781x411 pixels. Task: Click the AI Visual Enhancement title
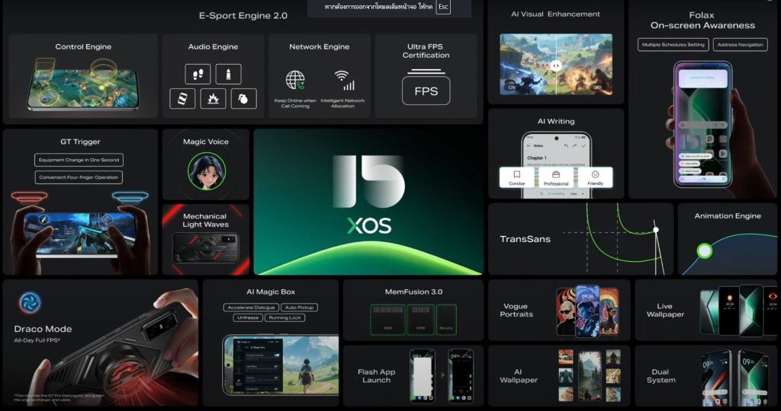[x=555, y=14]
